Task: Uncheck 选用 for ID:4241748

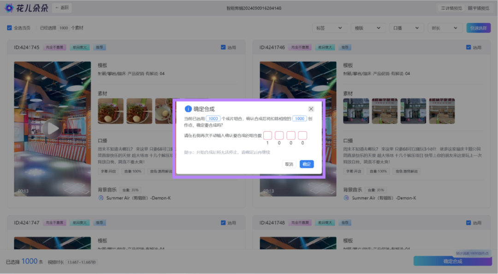Action: [x=468, y=222]
